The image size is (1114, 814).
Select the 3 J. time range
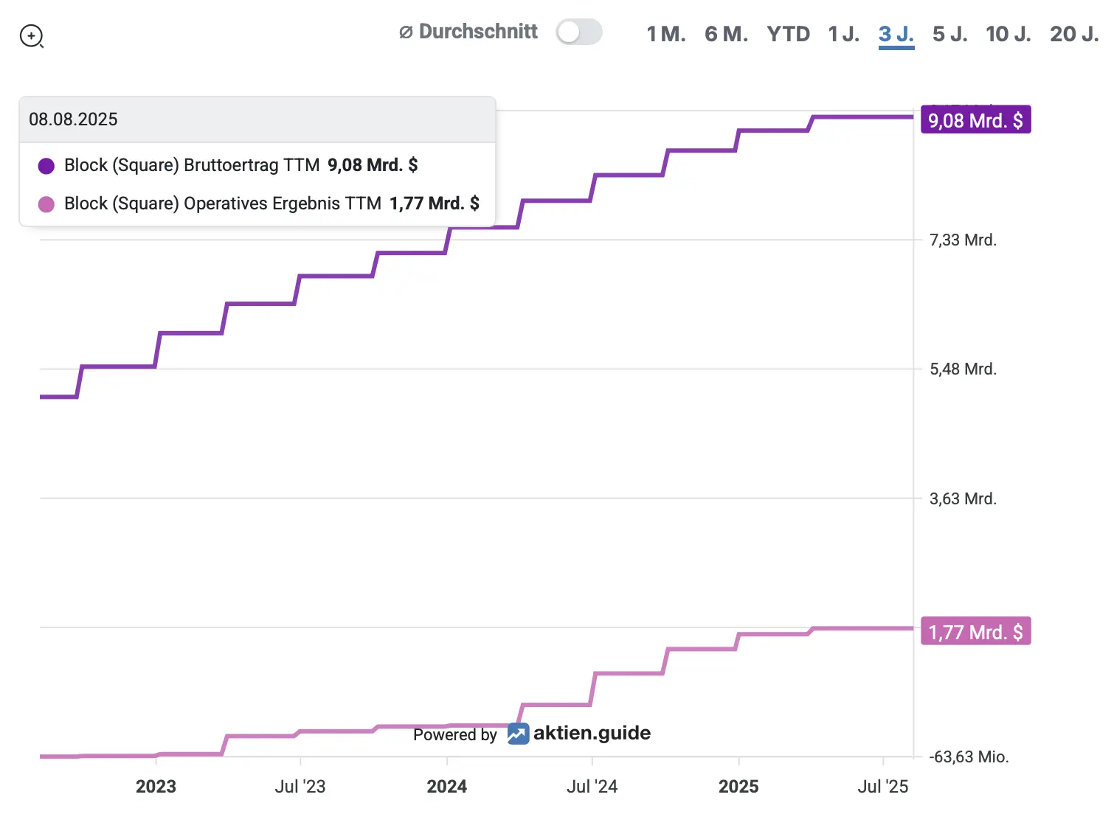896,35
